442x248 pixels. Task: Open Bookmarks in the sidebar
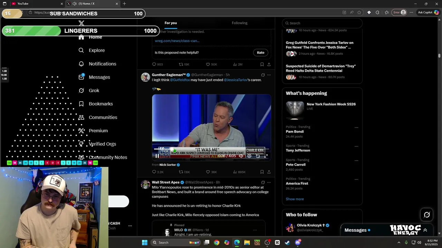(96, 104)
